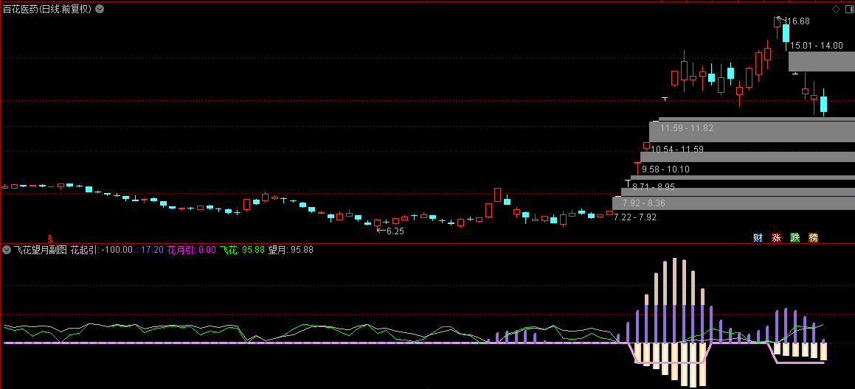
Task: Click the 7.92 - 8.36 gap zone bar
Action: coord(733,203)
